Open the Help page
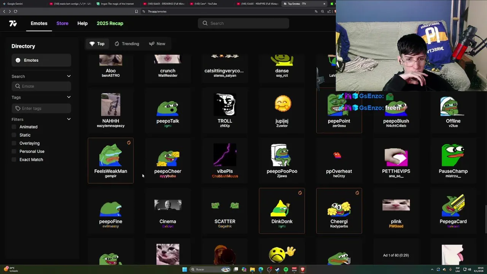Image resolution: width=487 pixels, height=274 pixels. (x=83, y=23)
